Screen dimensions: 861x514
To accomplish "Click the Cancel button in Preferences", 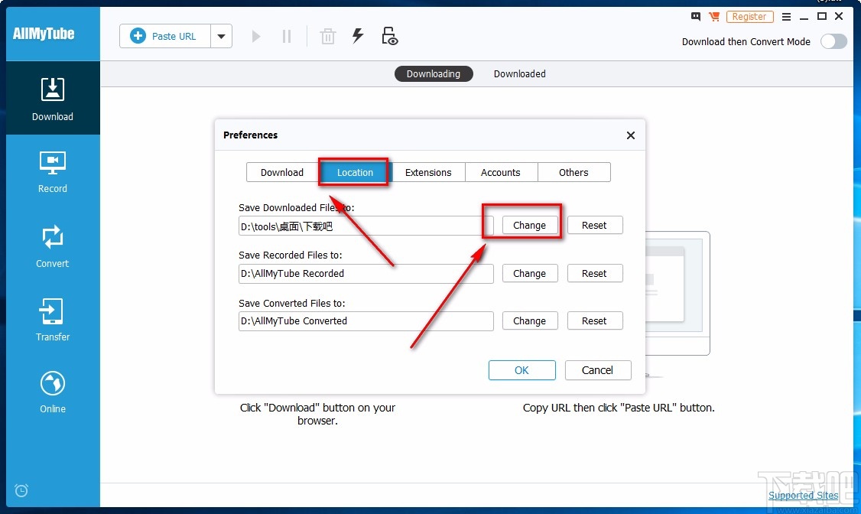I will tap(598, 370).
